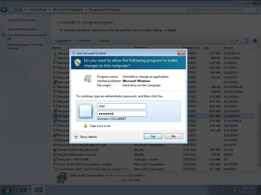Open the Windows Start button
The image size is (261, 195).
pyautogui.click(x=7, y=190)
